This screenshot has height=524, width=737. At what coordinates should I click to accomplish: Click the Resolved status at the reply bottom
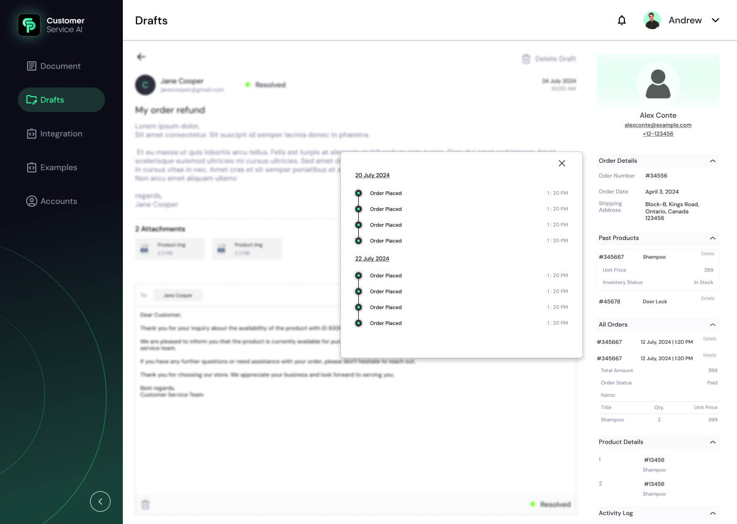click(551, 504)
